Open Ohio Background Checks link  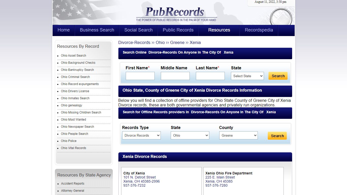pyautogui.click(x=78, y=63)
